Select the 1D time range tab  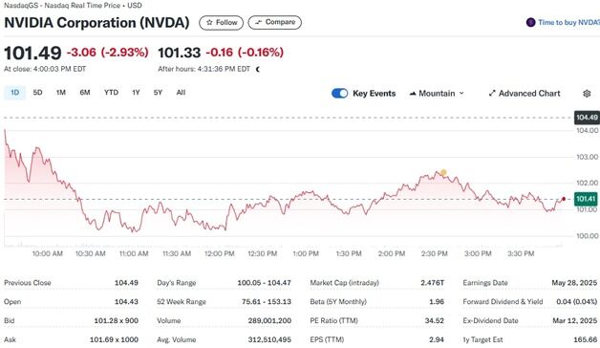tap(14, 93)
